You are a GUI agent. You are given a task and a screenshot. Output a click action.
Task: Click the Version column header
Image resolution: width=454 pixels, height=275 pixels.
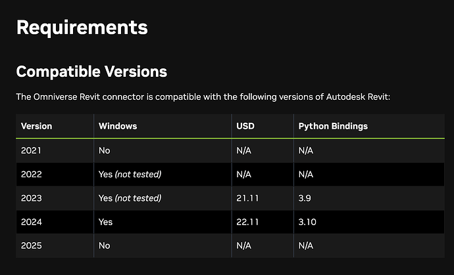pyautogui.click(x=36, y=126)
